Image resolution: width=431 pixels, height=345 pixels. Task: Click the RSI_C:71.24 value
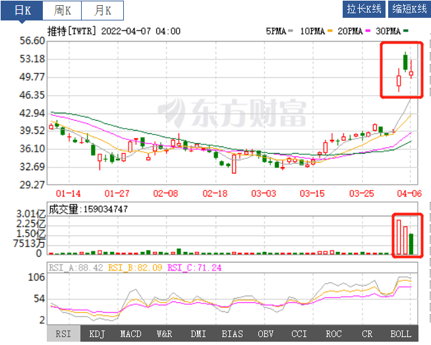click(x=194, y=267)
